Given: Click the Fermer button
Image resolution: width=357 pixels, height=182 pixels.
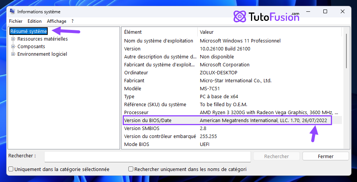Looking at the screenshot, I should [326, 157].
